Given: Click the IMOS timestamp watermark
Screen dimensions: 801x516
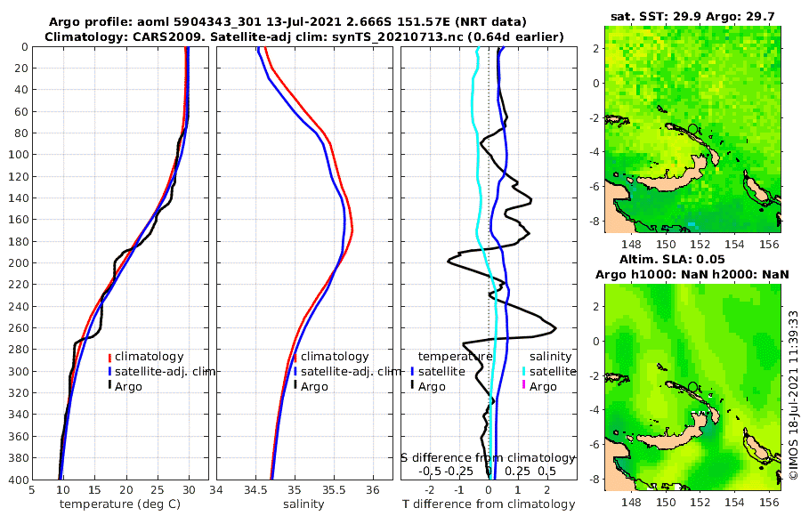Looking at the screenshot, I should [x=793, y=394].
